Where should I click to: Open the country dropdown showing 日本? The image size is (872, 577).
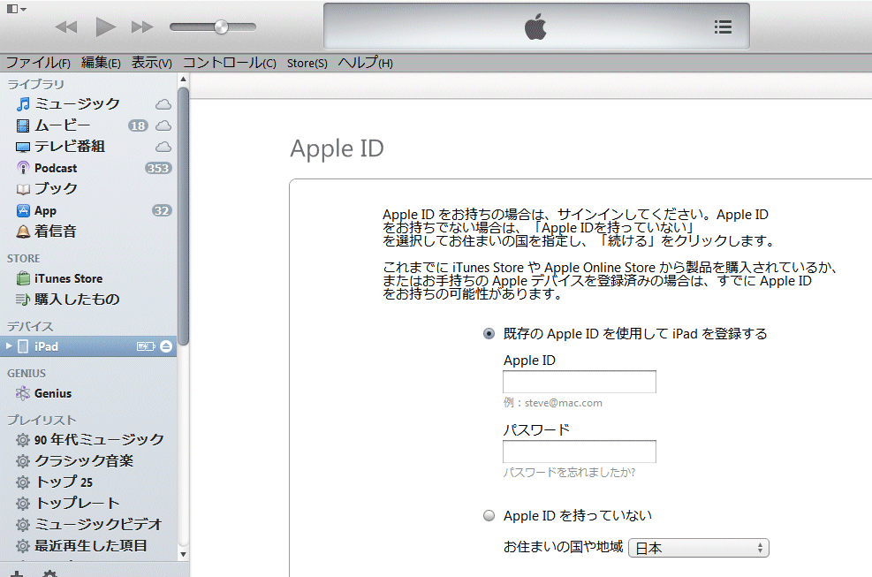coord(698,548)
